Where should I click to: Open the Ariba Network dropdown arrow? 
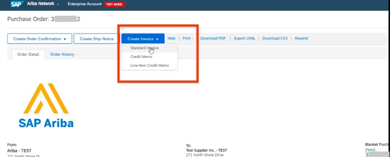pos(58,4)
